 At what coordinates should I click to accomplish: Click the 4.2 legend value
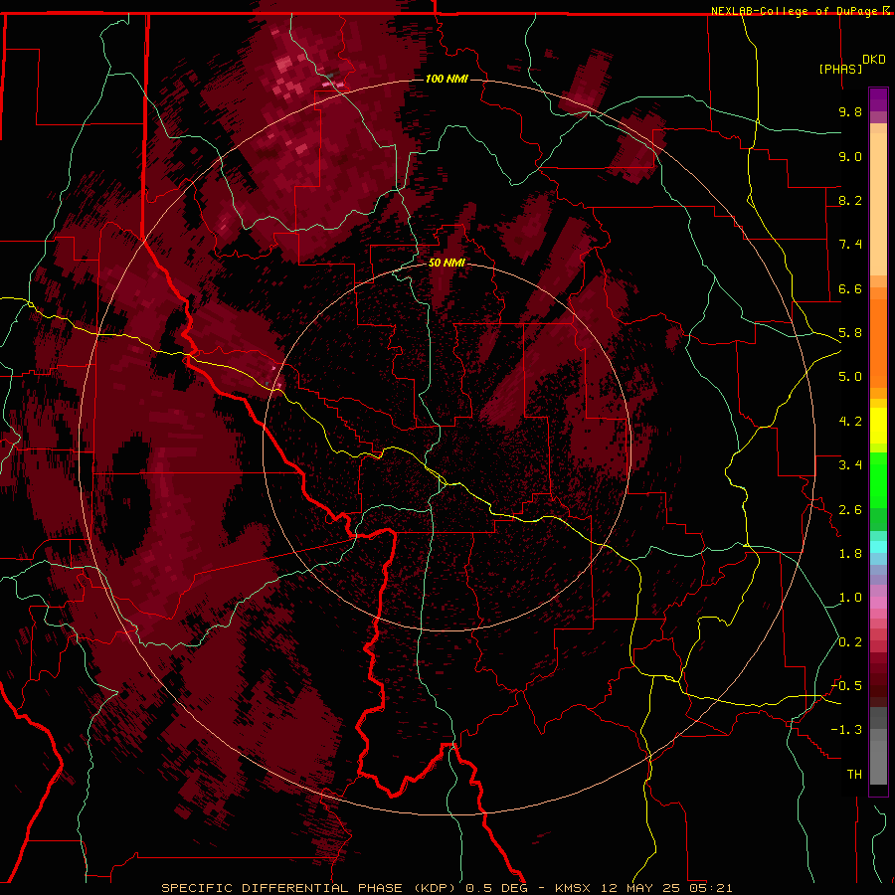[x=850, y=422]
